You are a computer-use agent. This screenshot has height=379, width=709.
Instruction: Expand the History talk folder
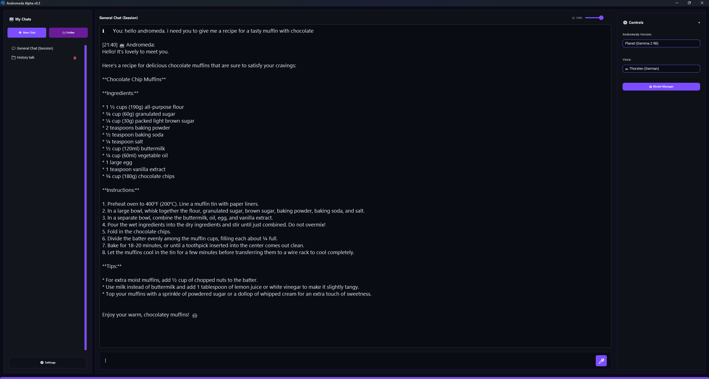pyautogui.click(x=25, y=58)
